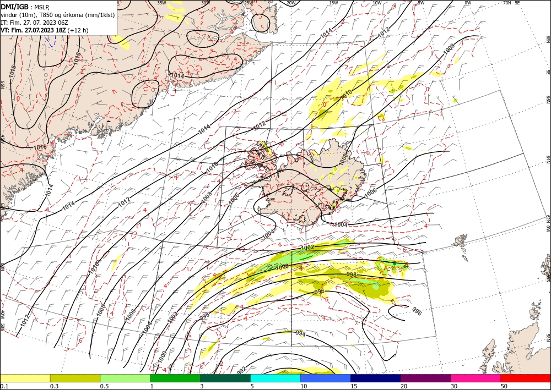Click the olive 0.3 mm legend swatch
The width and height of the screenshot is (551, 390).
(75, 378)
